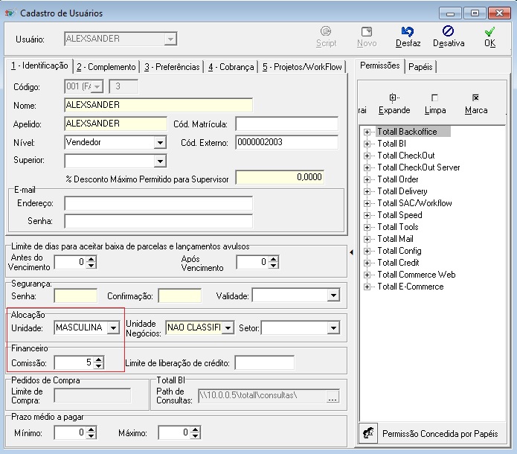Screen dimensions: 517x454
Task: Decrease the Prazo médio Mínimo value
Action: coord(91,436)
